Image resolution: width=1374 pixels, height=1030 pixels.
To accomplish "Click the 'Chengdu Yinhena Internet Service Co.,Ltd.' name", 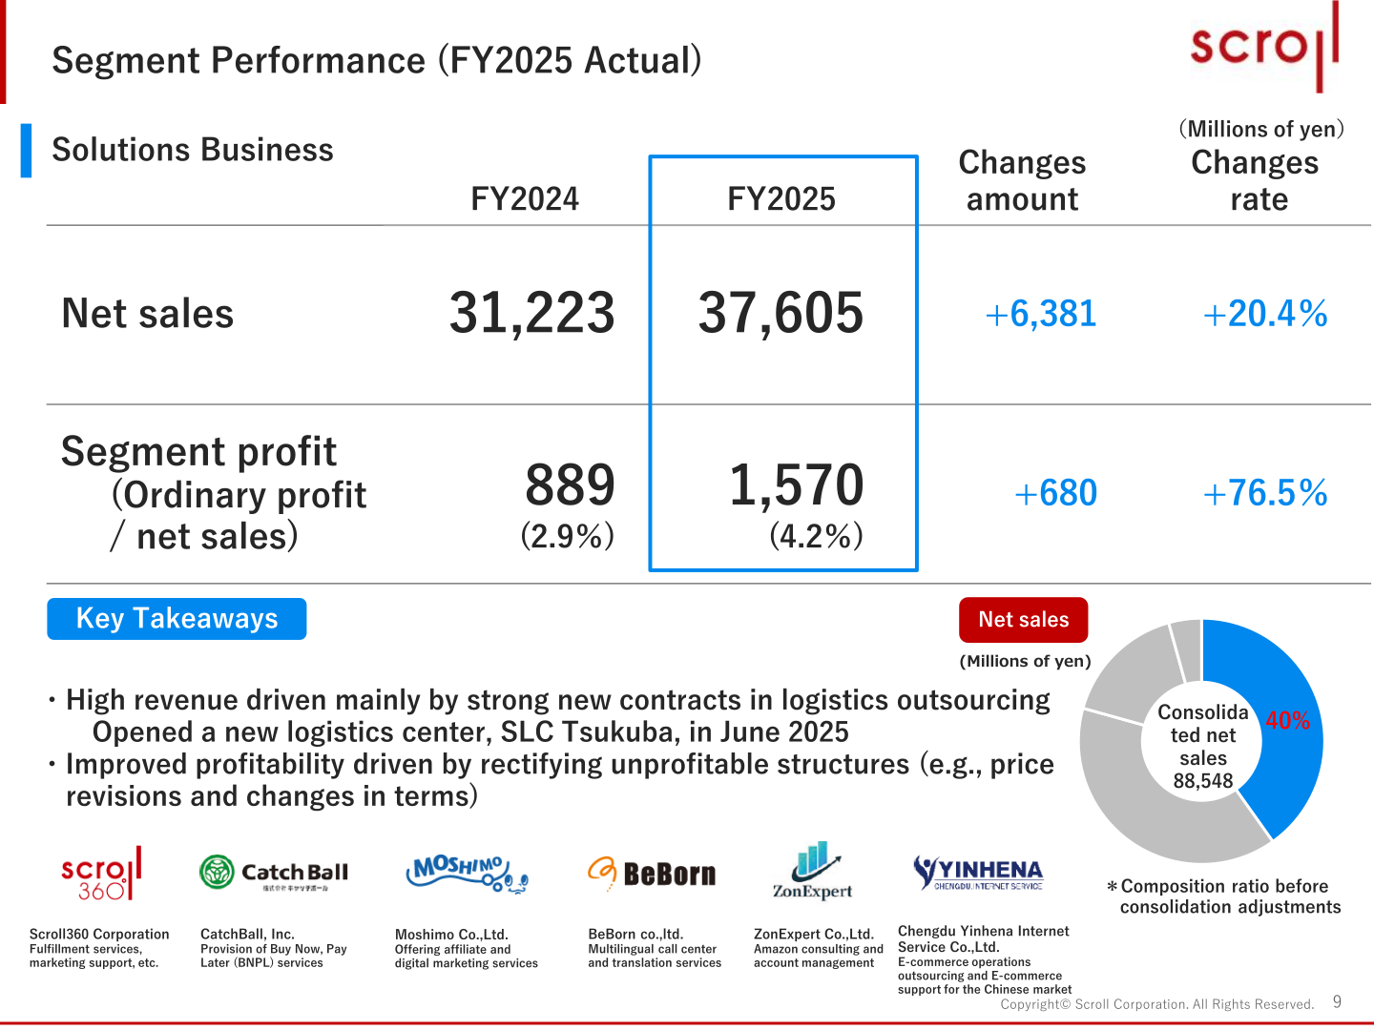I will point(984,939).
